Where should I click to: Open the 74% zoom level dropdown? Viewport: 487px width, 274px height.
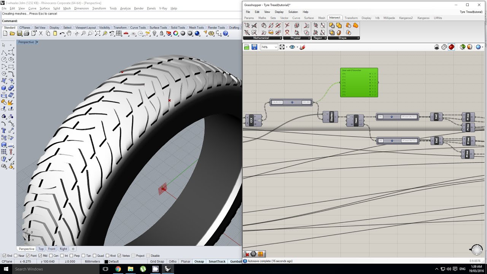coord(276,47)
